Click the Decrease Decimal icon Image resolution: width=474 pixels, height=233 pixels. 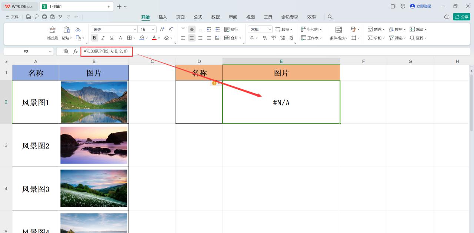(291, 38)
